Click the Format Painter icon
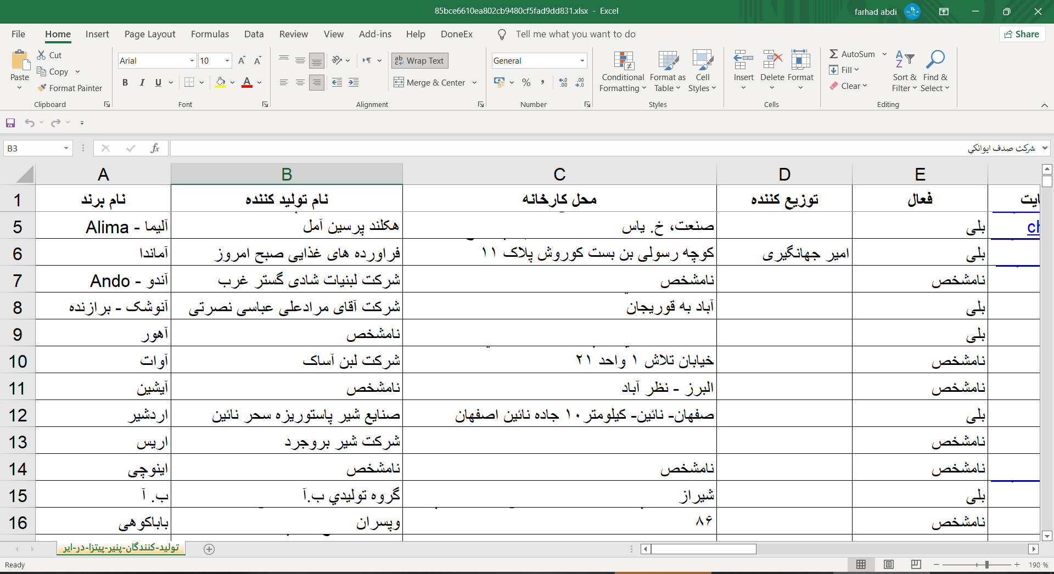Image resolution: width=1054 pixels, height=574 pixels. (42, 88)
